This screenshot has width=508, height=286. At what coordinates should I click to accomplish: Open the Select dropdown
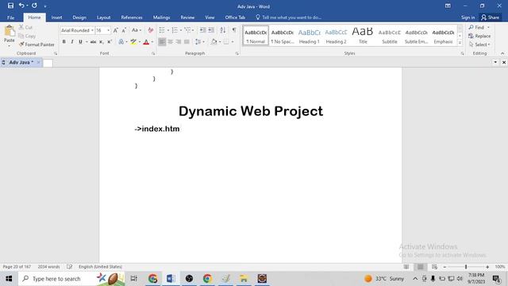(x=479, y=44)
